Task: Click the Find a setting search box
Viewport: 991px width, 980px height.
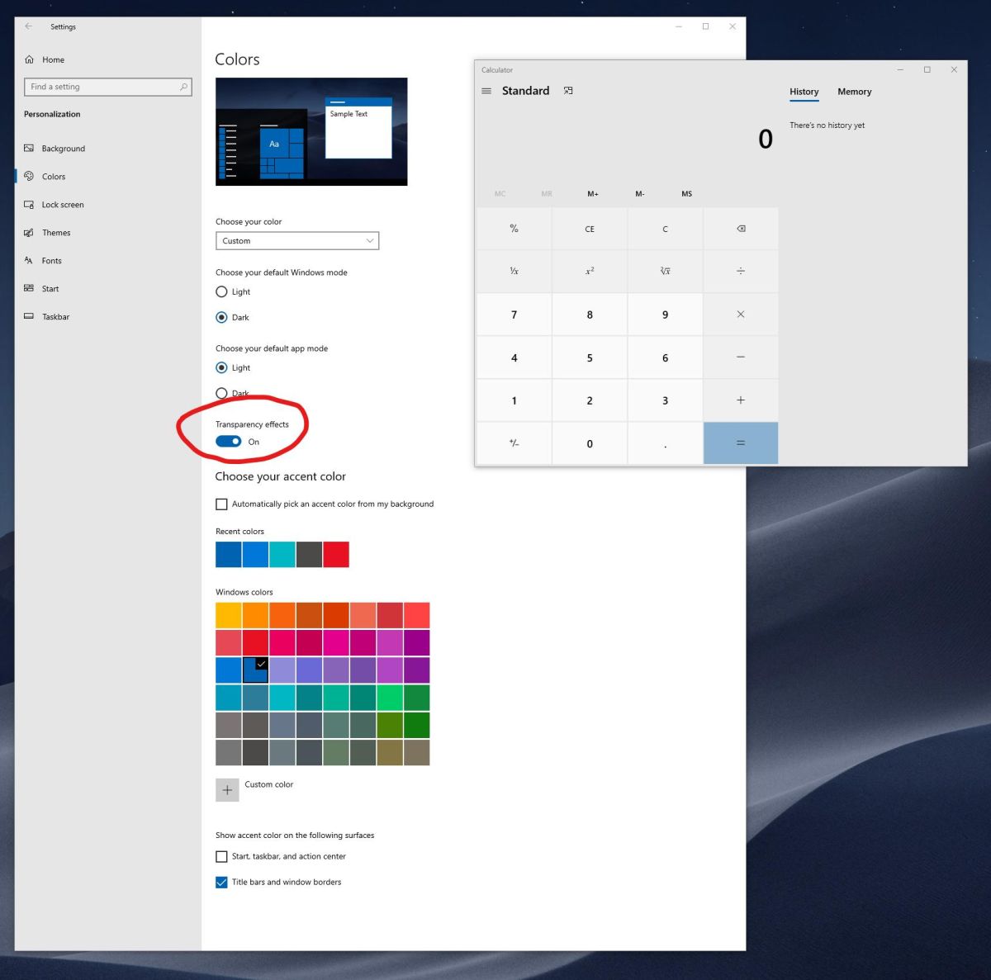Action: (108, 87)
